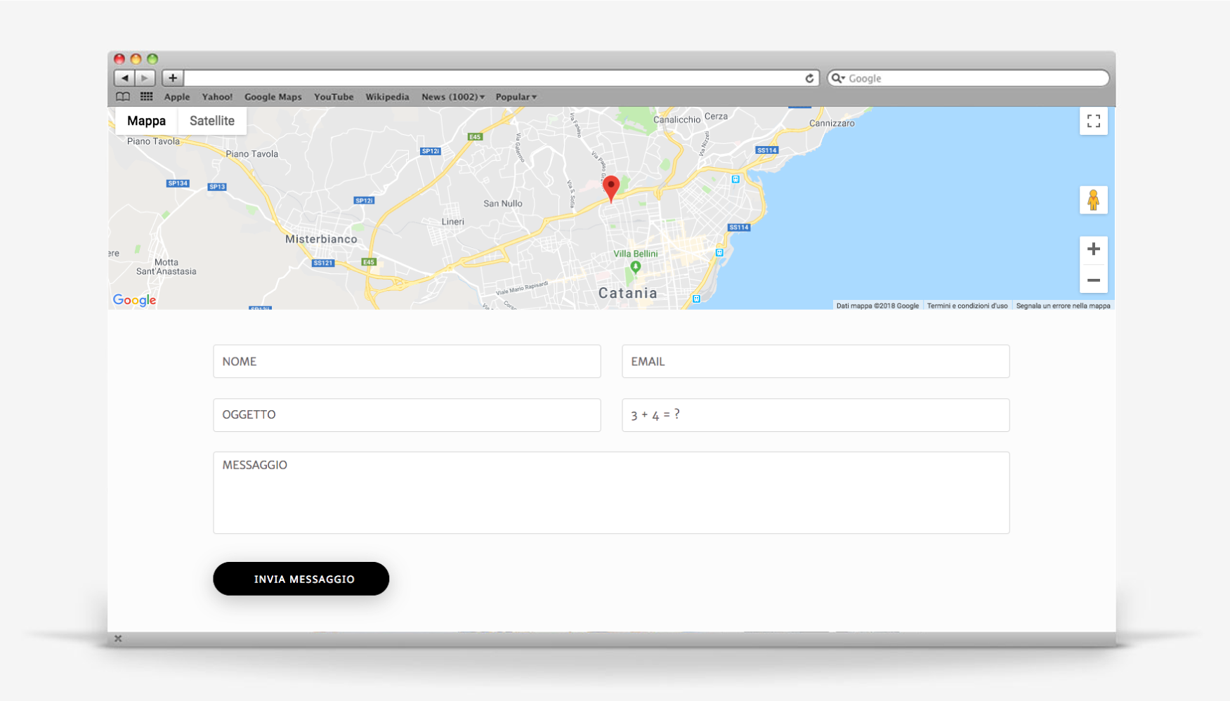Image resolution: width=1230 pixels, height=701 pixels.
Task: Click the browser address bar
Action: click(502, 78)
